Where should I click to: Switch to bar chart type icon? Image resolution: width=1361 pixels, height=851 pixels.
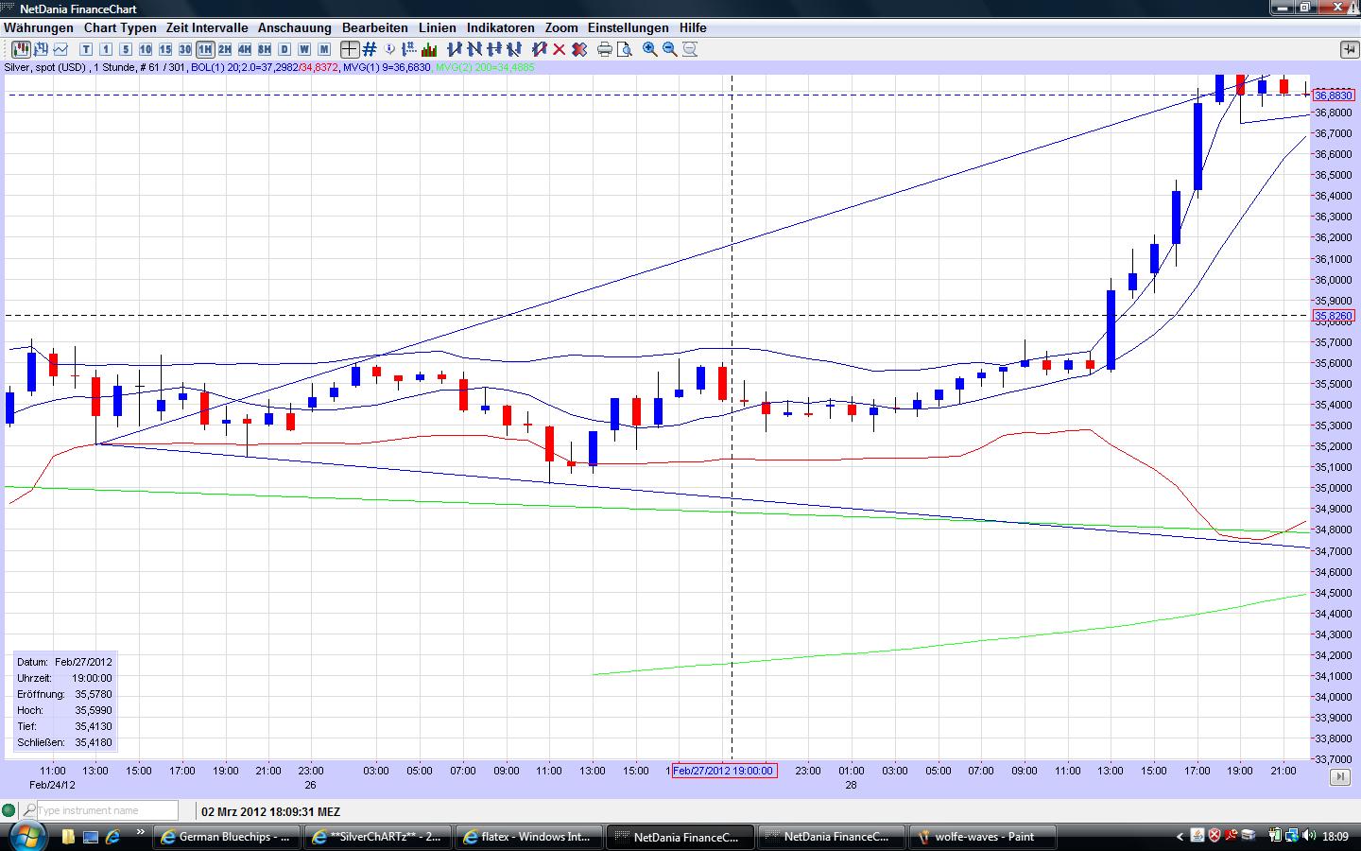click(x=41, y=49)
